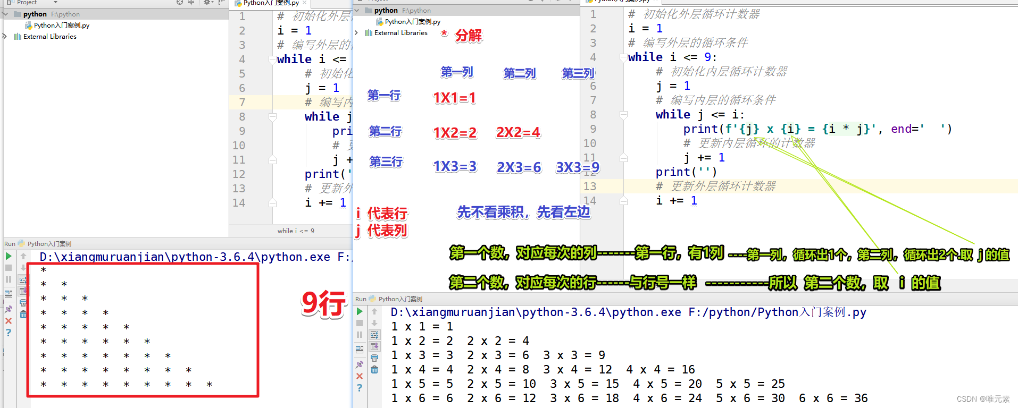Place cursor on print(f'{j} x {i}...') line in right editor

point(817,129)
